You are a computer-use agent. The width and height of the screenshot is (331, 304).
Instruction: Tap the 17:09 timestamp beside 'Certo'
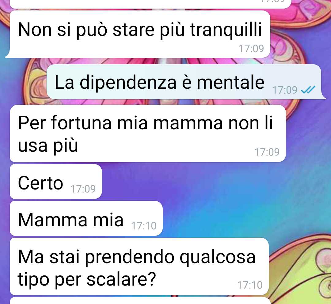tap(83, 189)
